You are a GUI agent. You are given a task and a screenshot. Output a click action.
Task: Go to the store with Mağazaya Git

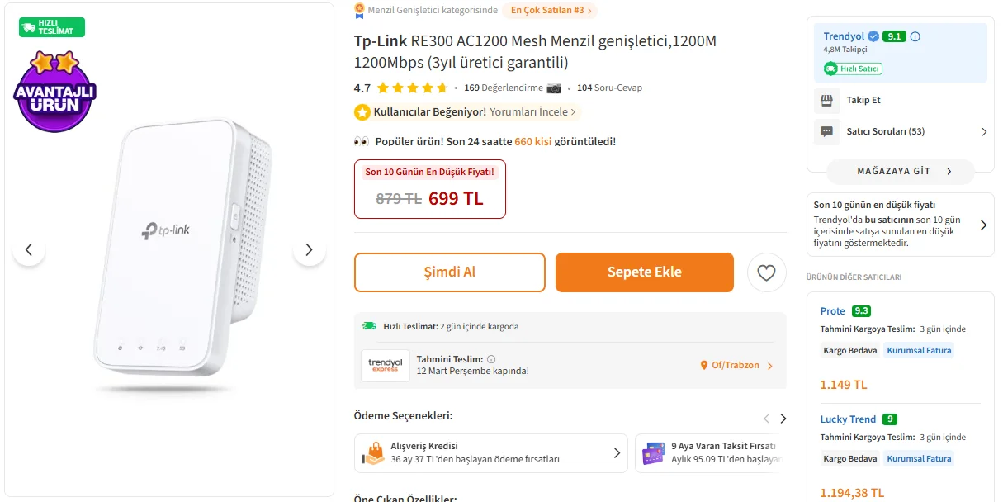pos(900,172)
